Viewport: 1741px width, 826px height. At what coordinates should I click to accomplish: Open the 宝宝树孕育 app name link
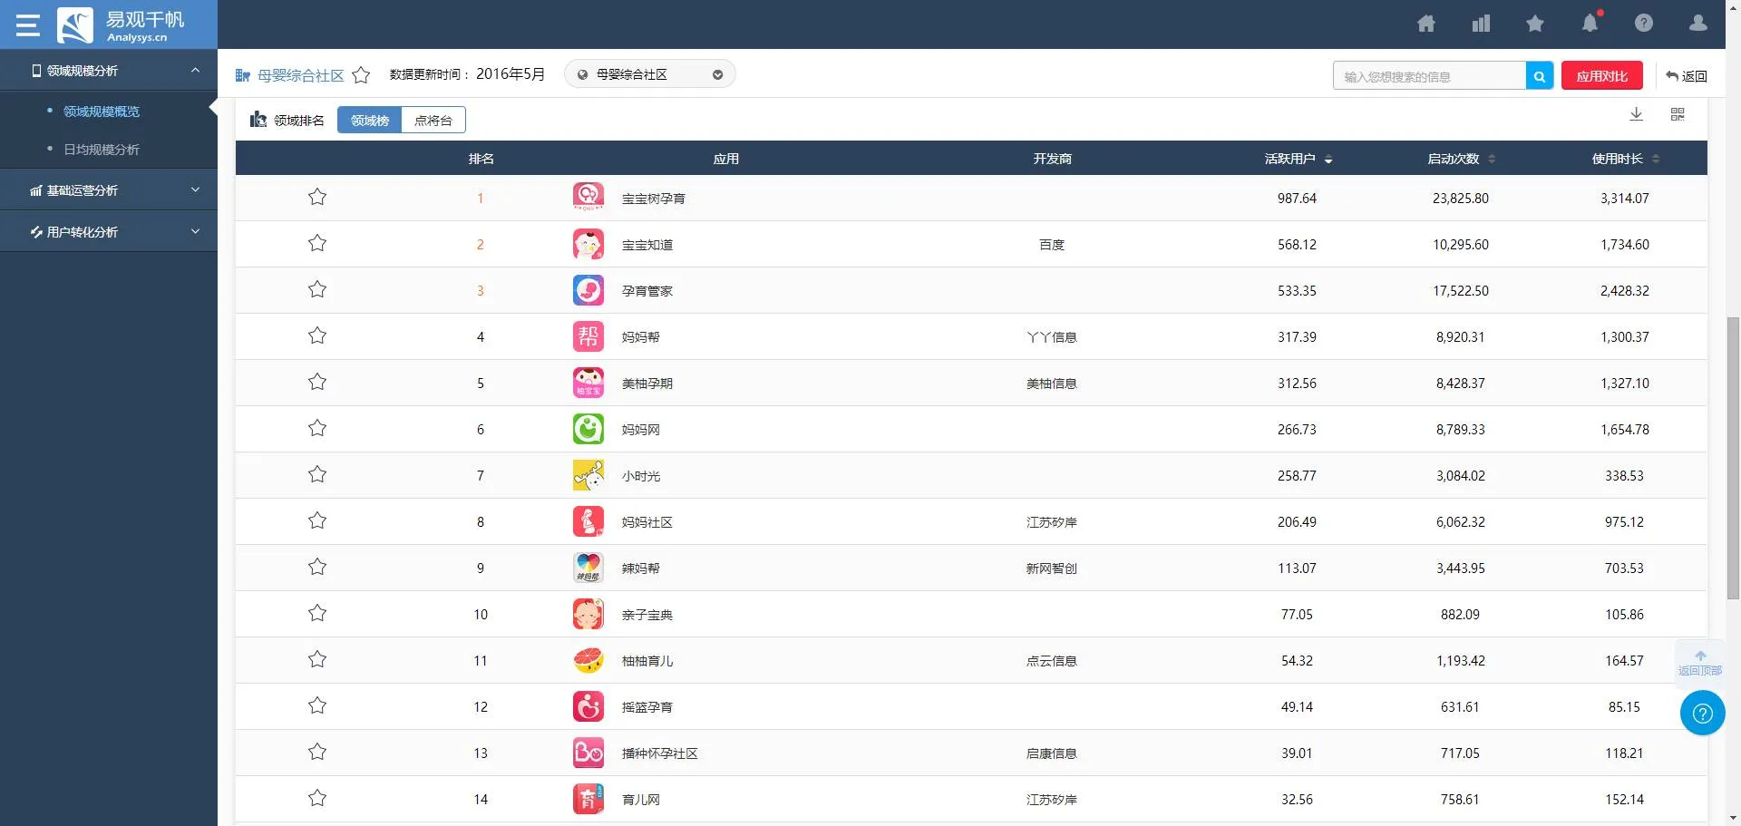pyautogui.click(x=653, y=199)
